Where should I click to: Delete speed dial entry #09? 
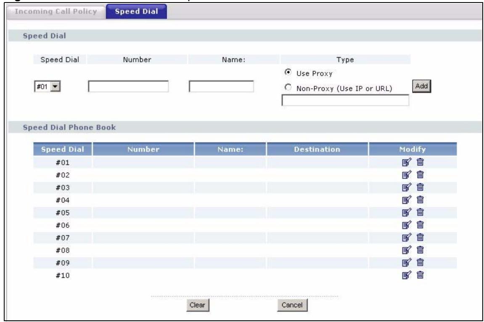[420, 262]
